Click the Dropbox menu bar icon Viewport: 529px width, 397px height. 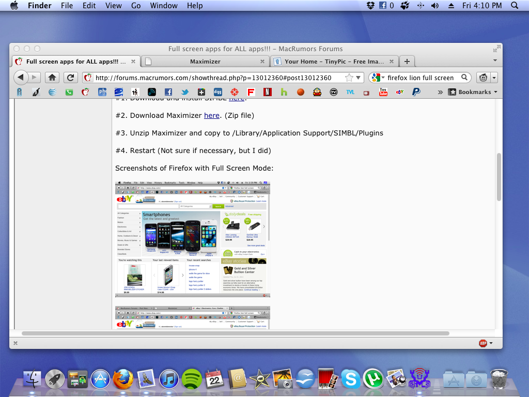click(x=370, y=5)
